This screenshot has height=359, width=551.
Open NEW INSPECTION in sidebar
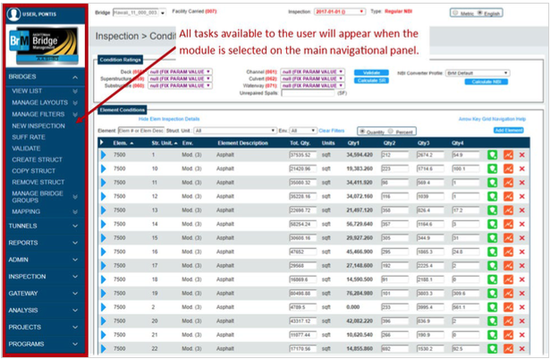[x=38, y=126]
